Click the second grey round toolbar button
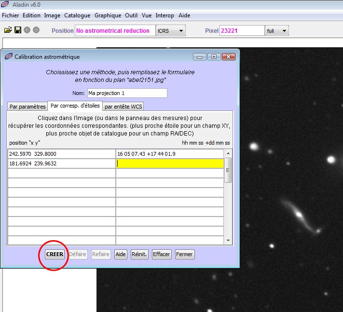This screenshot has width=343, height=312. pyautogui.click(x=36, y=30)
